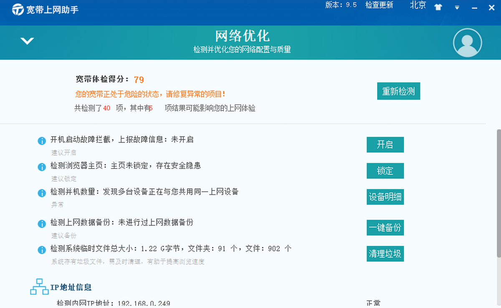Open 设备明细 device details
Viewport: 501px width, 308px height.
385,197
